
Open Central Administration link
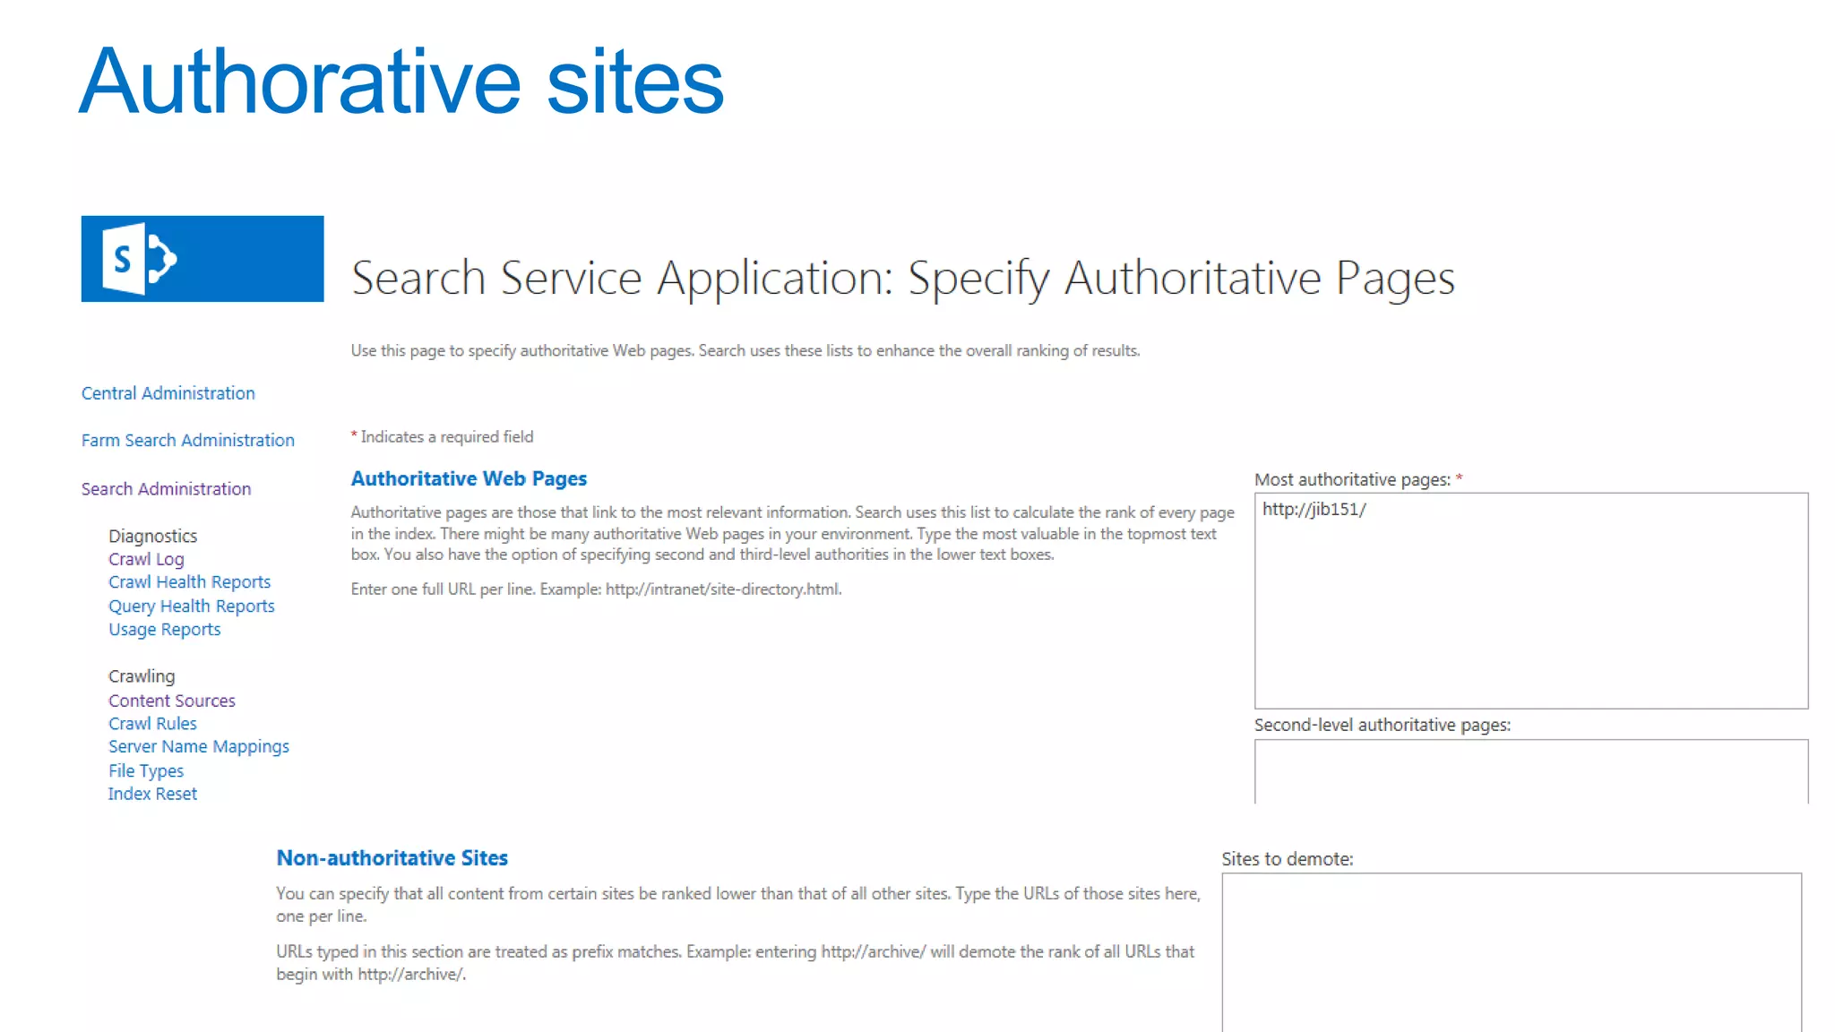pyautogui.click(x=168, y=393)
